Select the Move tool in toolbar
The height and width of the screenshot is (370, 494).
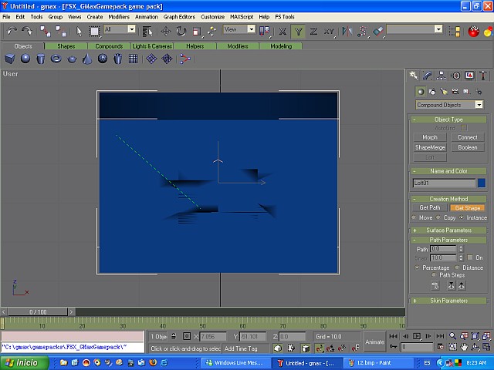point(165,31)
